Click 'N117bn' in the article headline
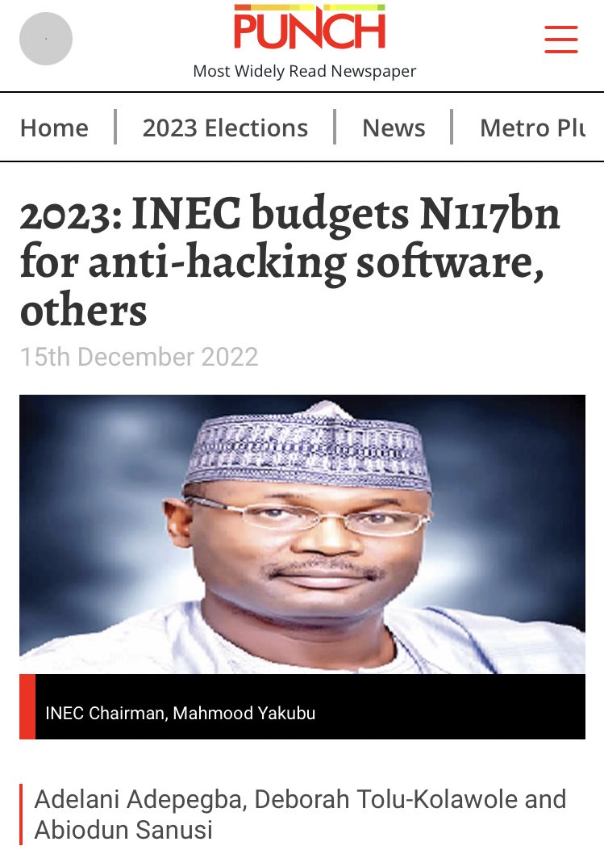 489,213
